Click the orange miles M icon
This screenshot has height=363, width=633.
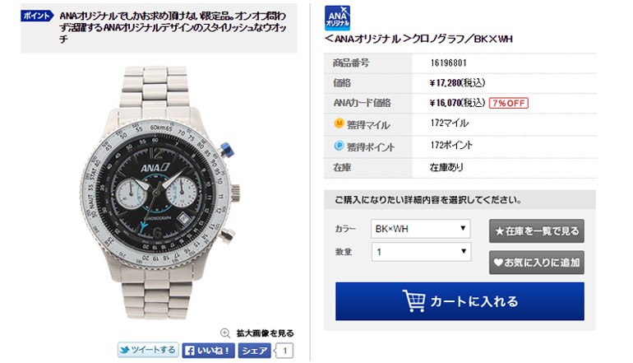339,123
